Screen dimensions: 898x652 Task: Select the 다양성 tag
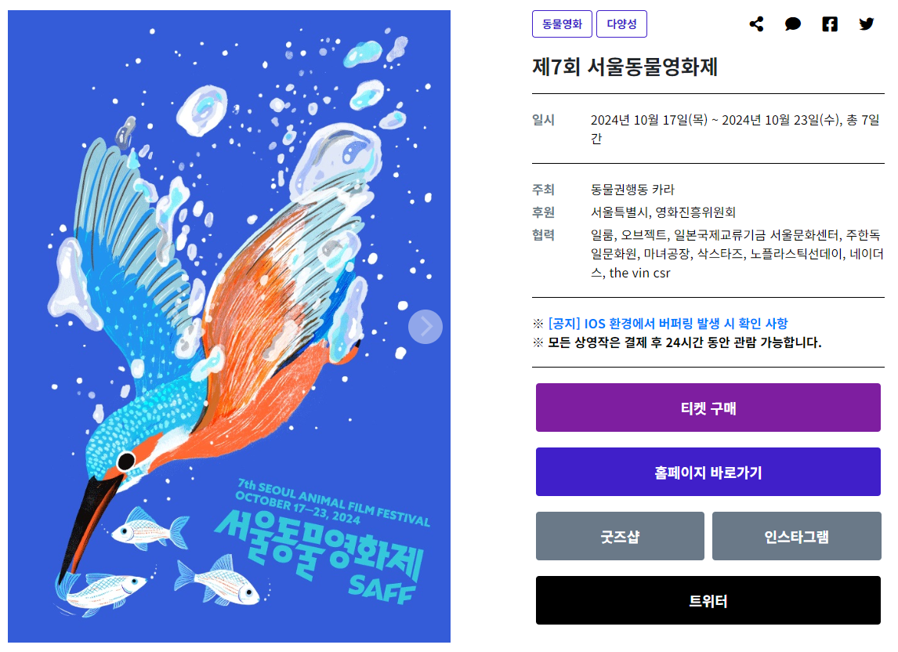[621, 24]
